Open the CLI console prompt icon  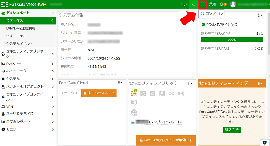[193, 5]
